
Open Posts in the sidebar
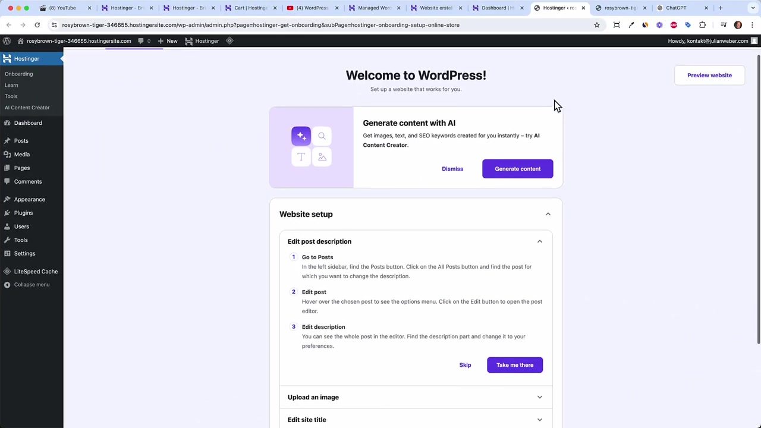(21, 141)
